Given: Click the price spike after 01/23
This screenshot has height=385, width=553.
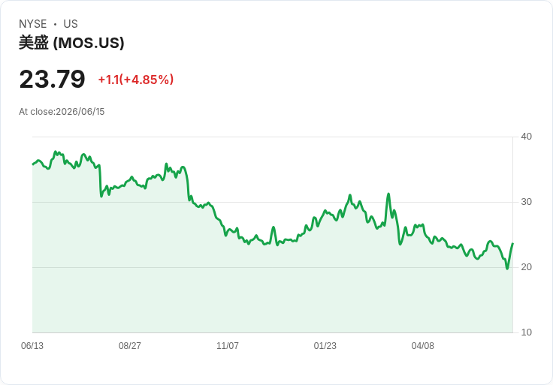Looking at the screenshot, I should tap(388, 194).
